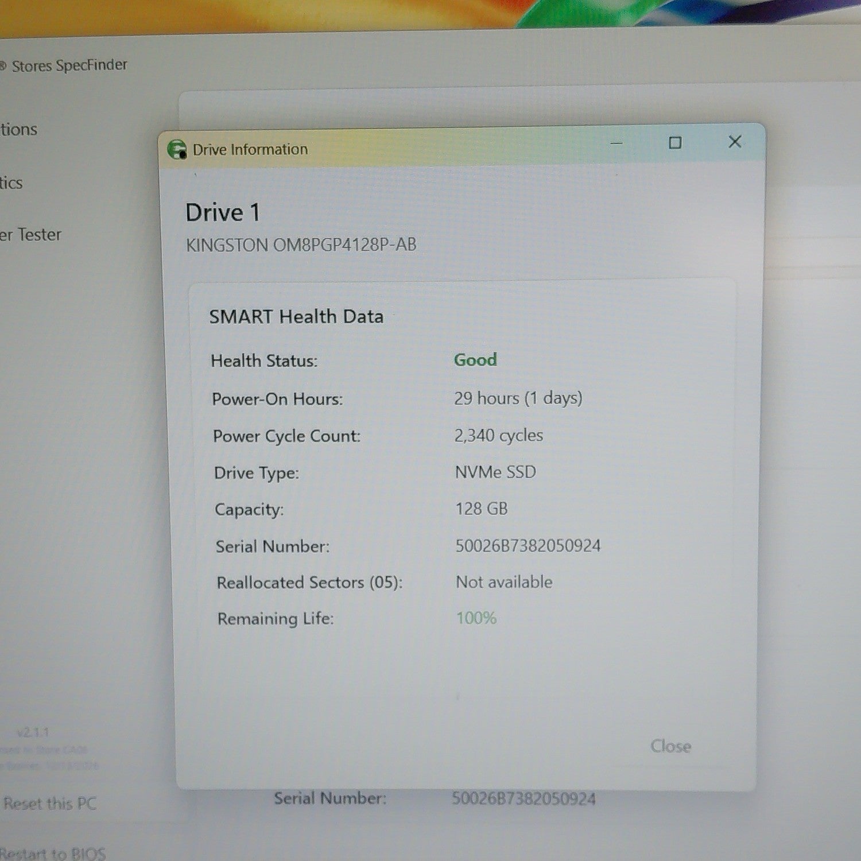Image resolution: width=861 pixels, height=861 pixels.
Task: Open the Power Tester sidebar item
Action: pos(30,235)
